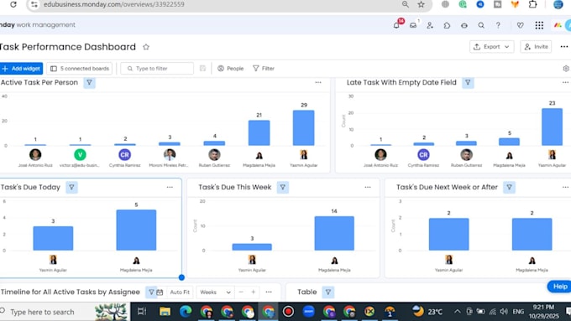Open the weather 23°C widget in taskbar
This screenshot has height=321, width=571.
[x=427, y=312]
